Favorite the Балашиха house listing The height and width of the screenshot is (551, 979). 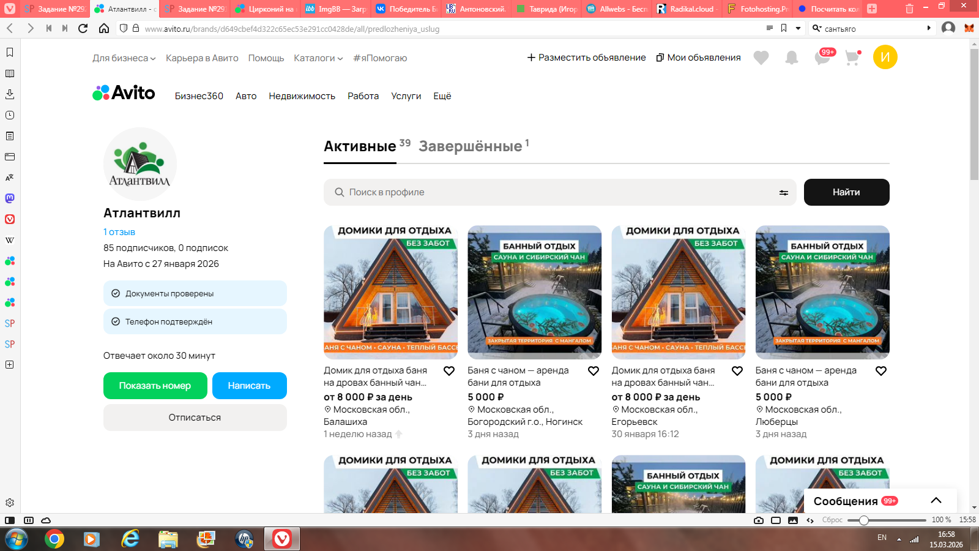(449, 371)
